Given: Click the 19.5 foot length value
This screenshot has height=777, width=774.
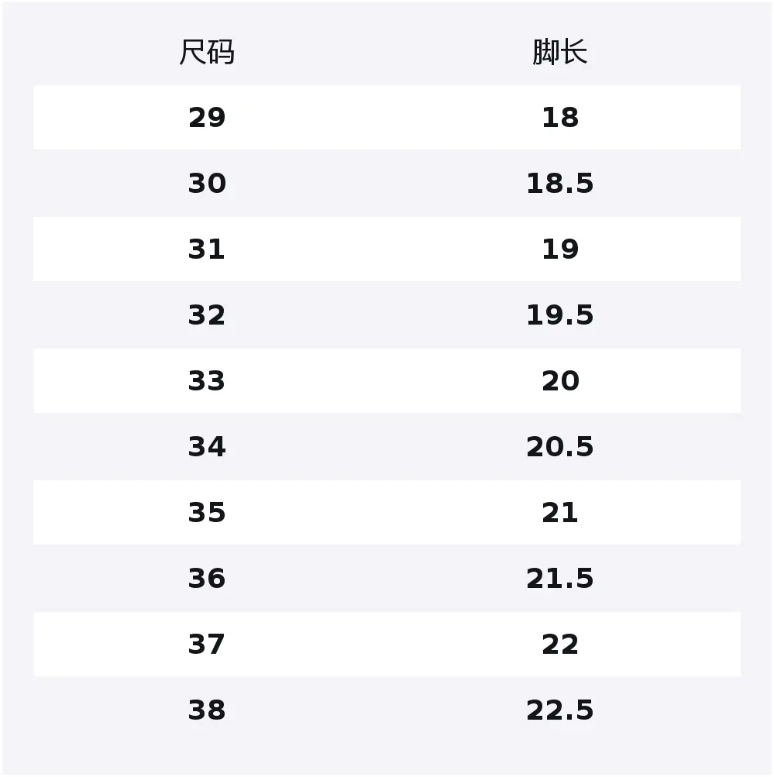Looking at the screenshot, I should click(559, 315).
